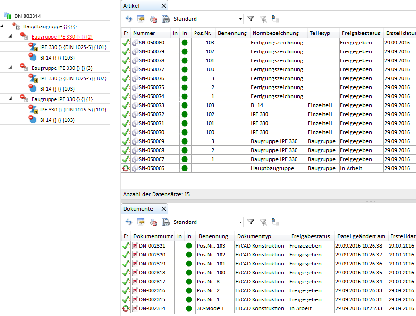Click the In Arbeit status icon of SN-050066
The height and width of the screenshot is (316, 416).
pos(126,168)
